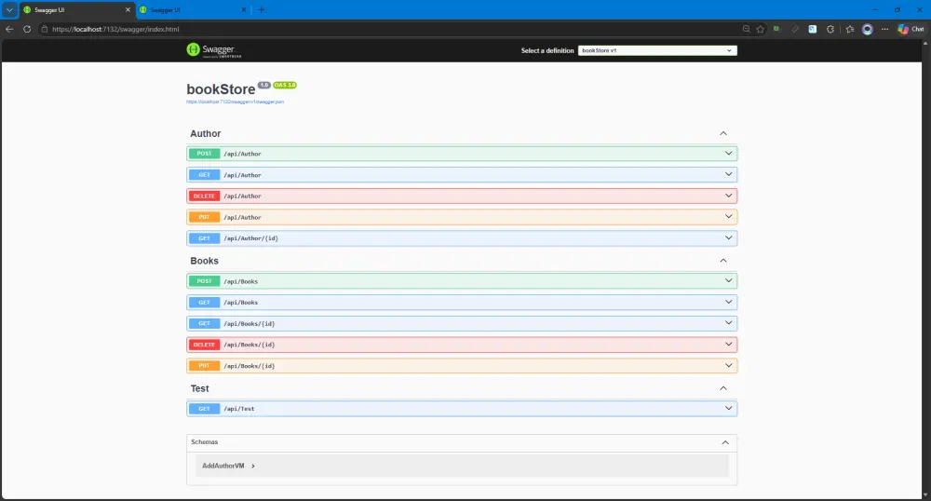Open the favorites list icon

point(850,29)
